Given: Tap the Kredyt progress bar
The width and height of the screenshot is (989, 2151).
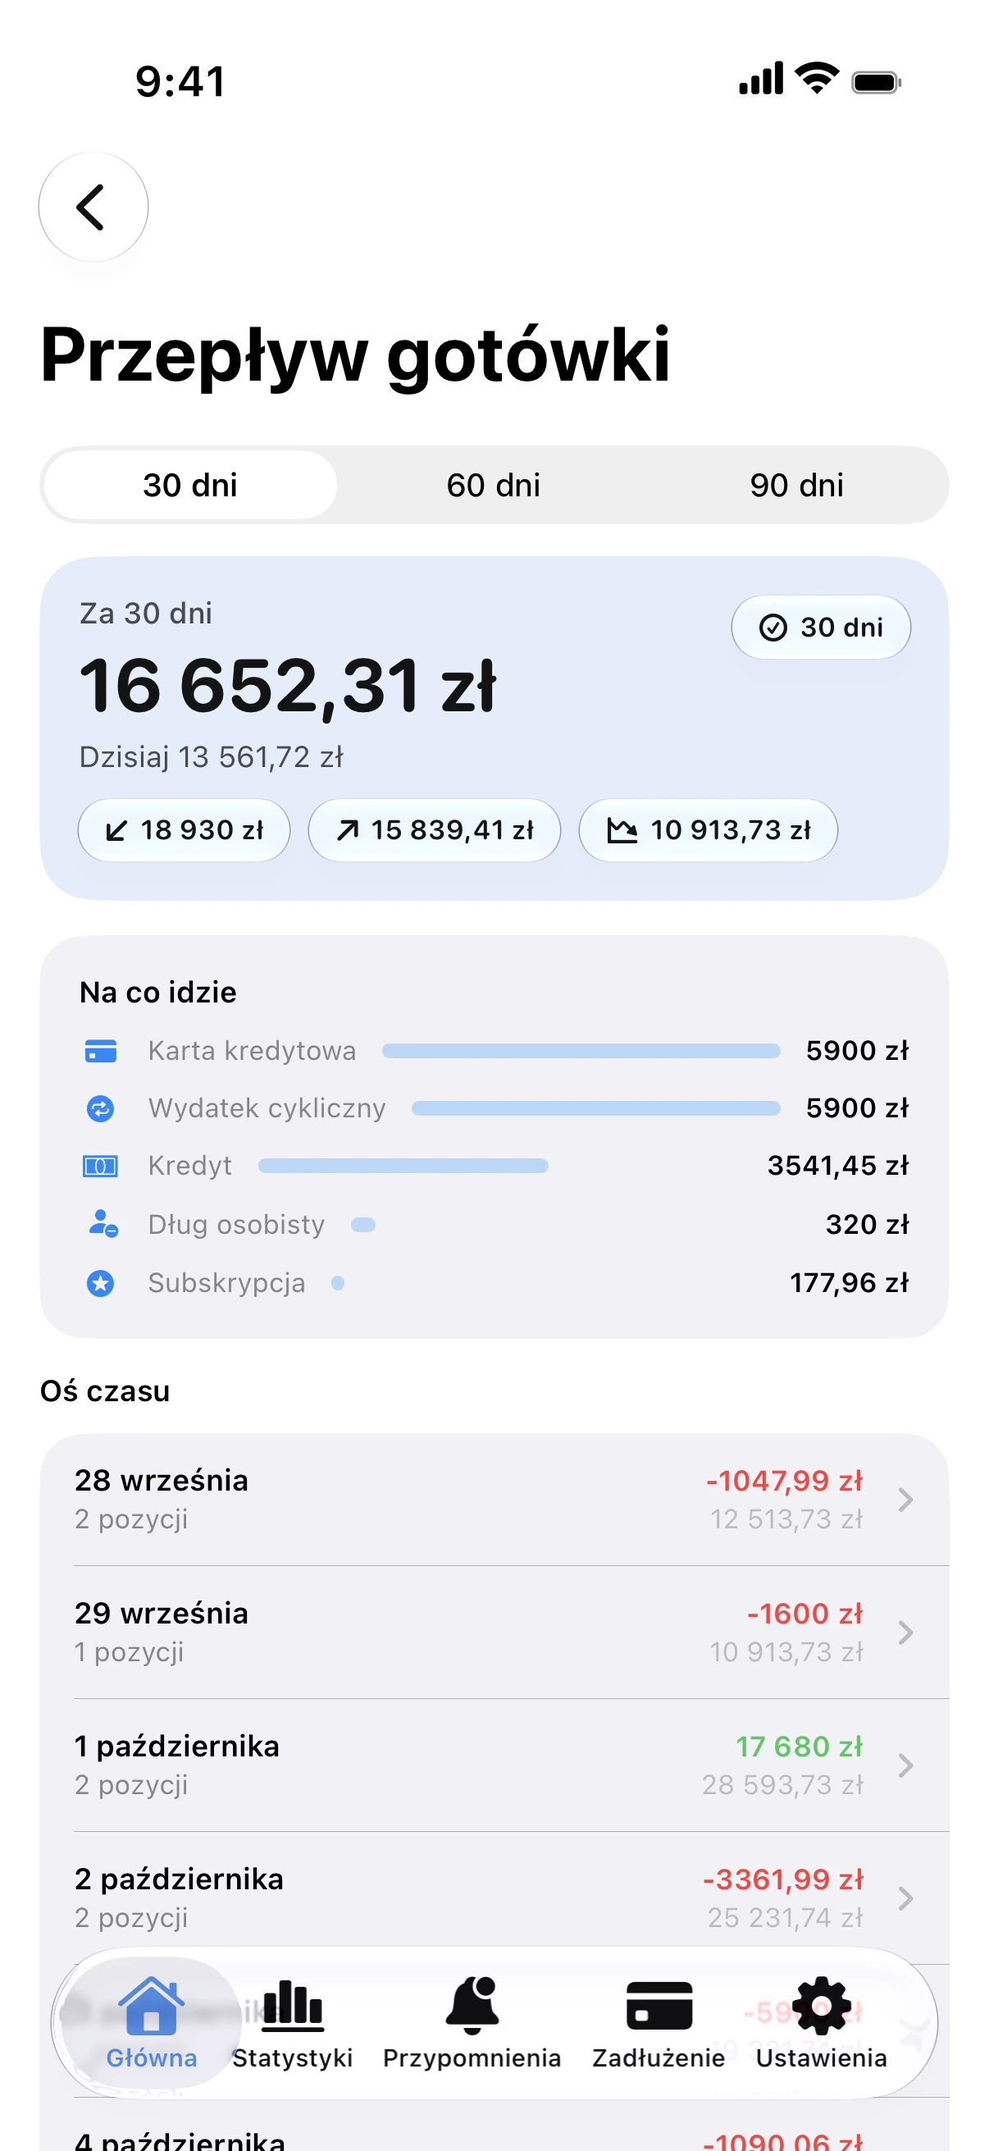Looking at the screenshot, I should (x=403, y=1166).
